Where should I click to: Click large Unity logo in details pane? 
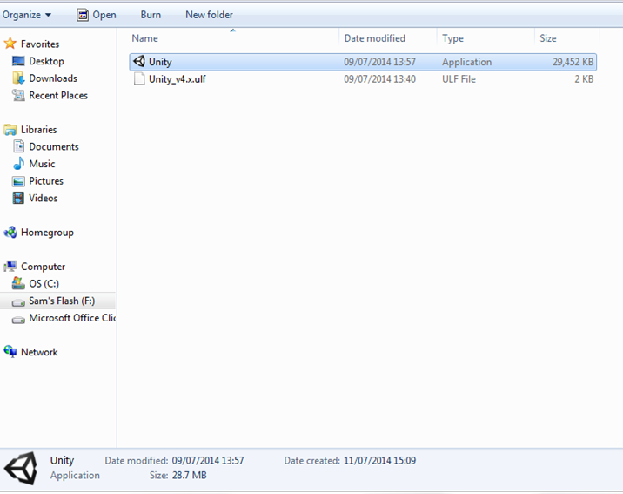pyautogui.click(x=21, y=468)
